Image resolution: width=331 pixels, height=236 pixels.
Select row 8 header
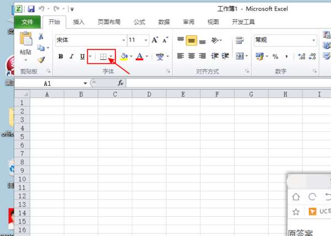[22, 162]
